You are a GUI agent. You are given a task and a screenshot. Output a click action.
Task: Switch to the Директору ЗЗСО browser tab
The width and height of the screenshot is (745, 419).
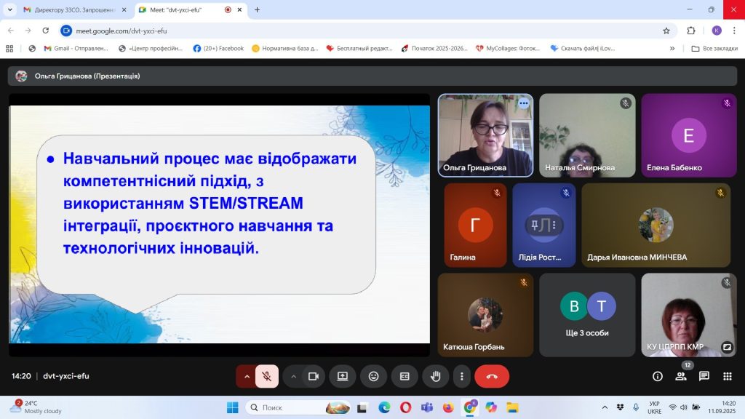click(x=73, y=10)
